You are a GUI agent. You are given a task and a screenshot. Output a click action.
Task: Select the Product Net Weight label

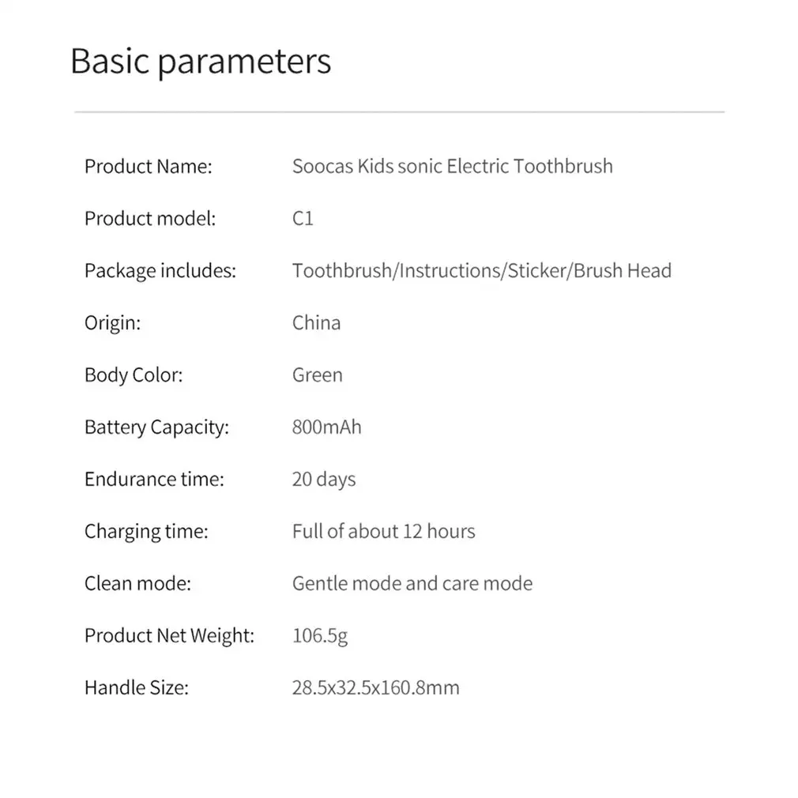[x=169, y=636]
